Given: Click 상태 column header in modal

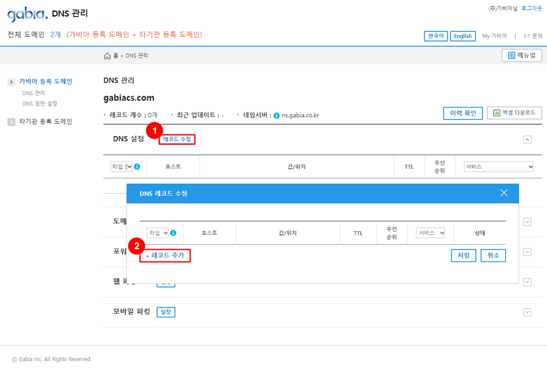Looking at the screenshot, I should point(480,233).
